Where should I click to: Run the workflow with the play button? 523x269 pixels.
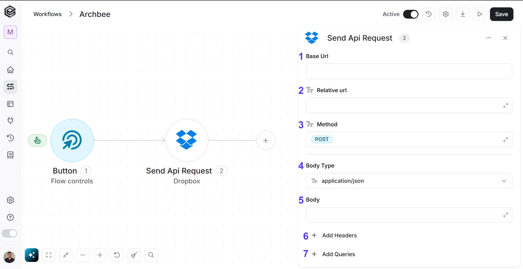(x=480, y=14)
